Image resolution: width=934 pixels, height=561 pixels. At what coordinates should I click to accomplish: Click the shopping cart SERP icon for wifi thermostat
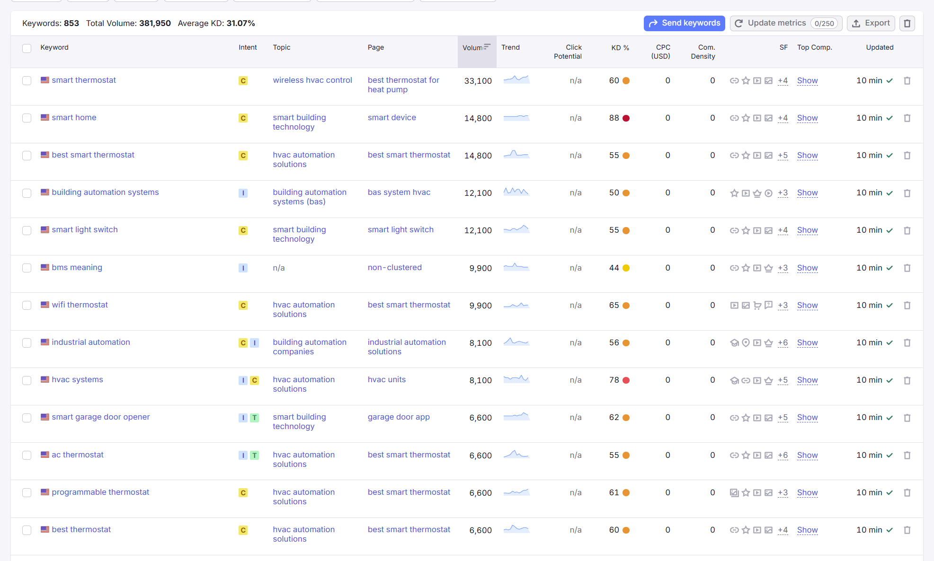coord(757,306)
